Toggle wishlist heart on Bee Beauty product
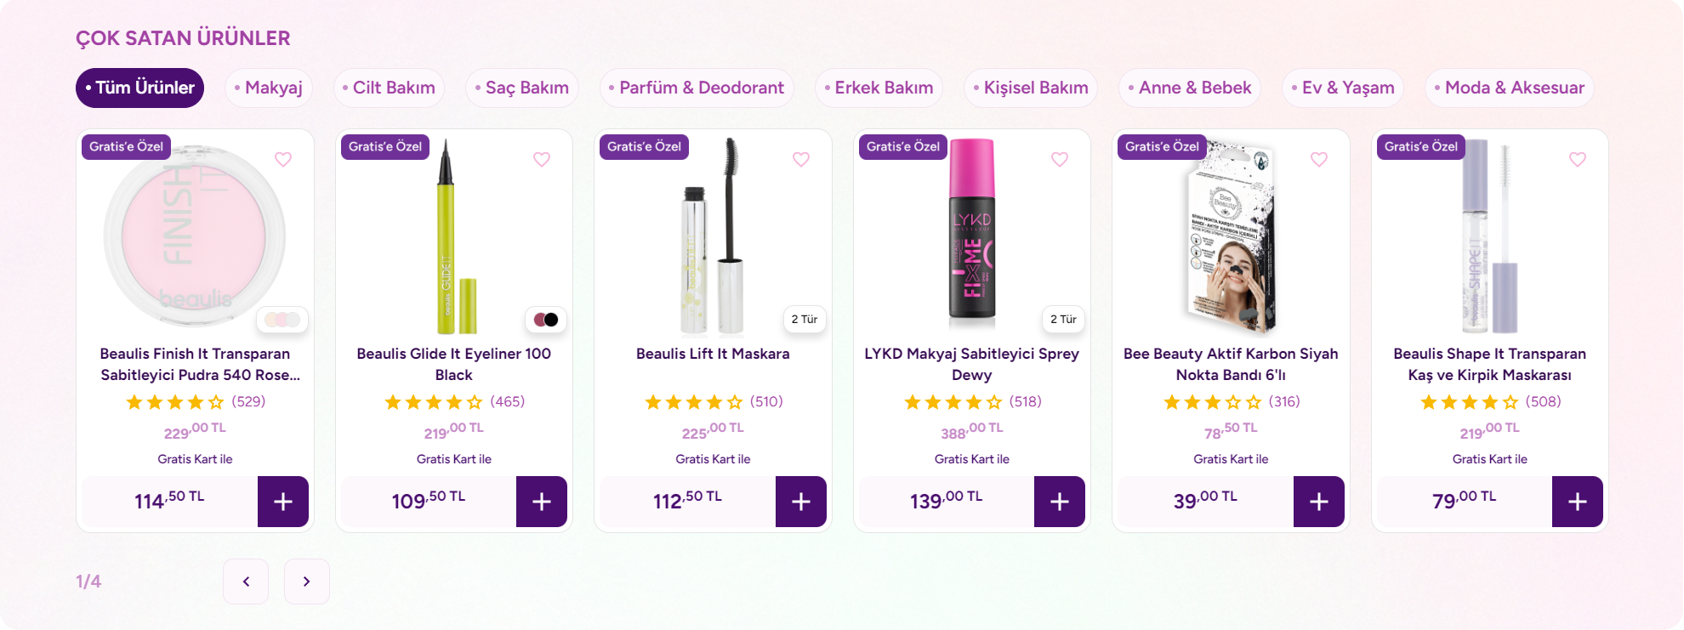This screenshot has width=1684, height=630. (x=1319, y=160)
